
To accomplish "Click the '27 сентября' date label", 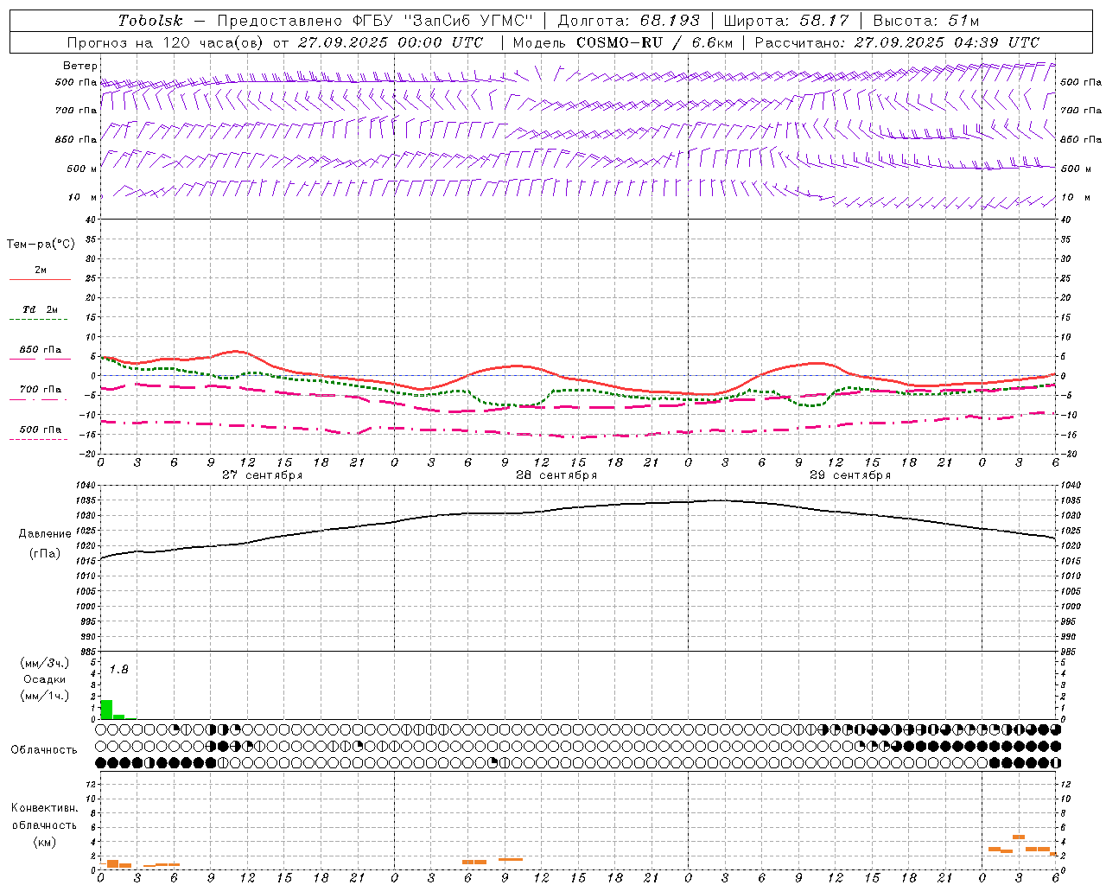I will pos(262,475).
